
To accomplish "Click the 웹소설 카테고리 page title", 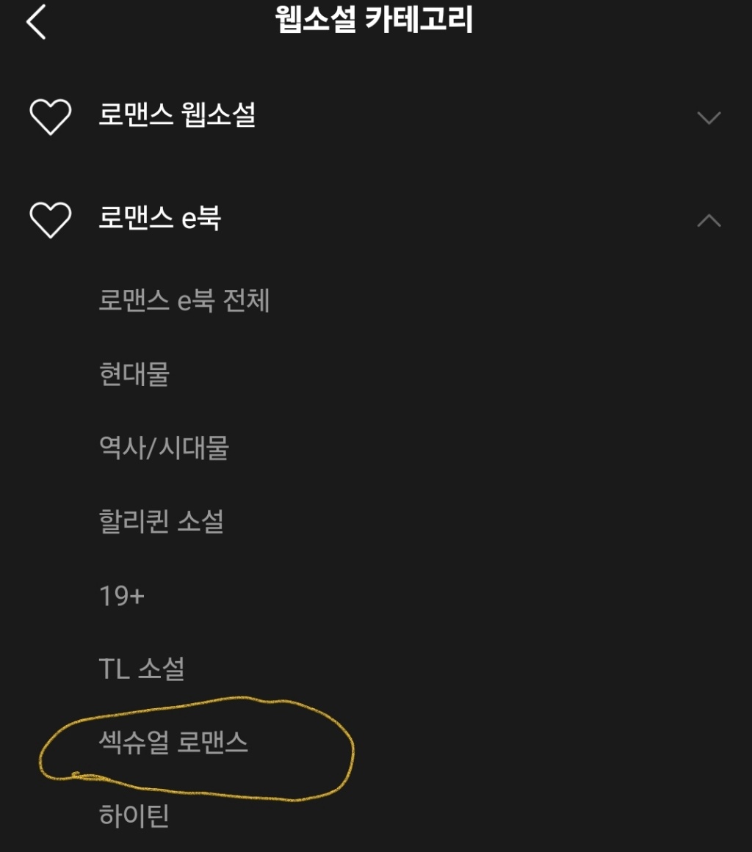I will click(x=375, y=21).
